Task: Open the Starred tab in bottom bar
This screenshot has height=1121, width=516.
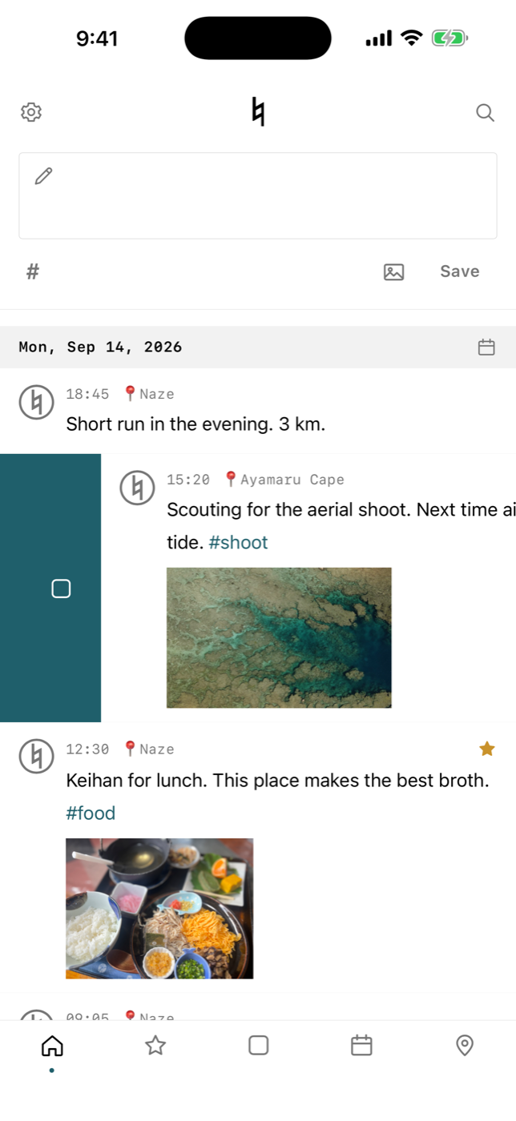Action: [155, 1046]
